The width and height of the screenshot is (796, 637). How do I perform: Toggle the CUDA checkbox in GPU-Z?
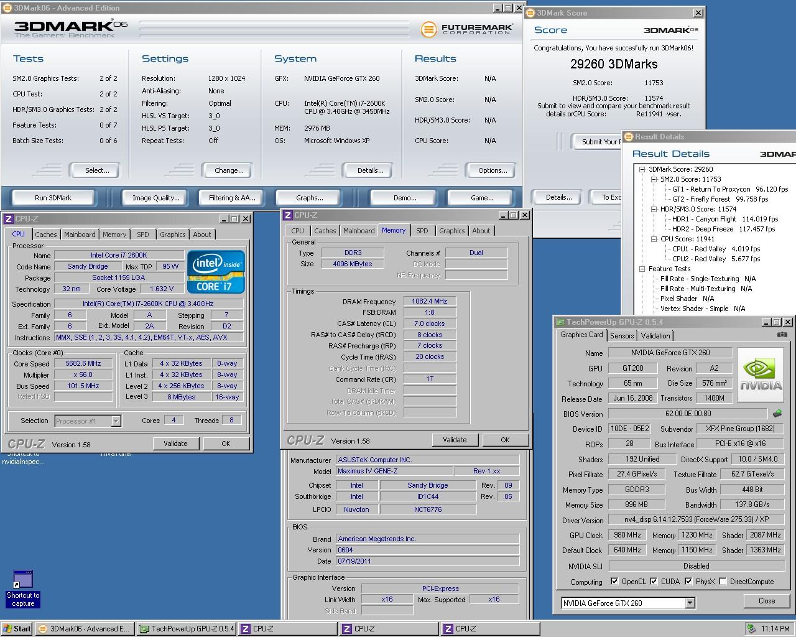click(x=654, y=582)
